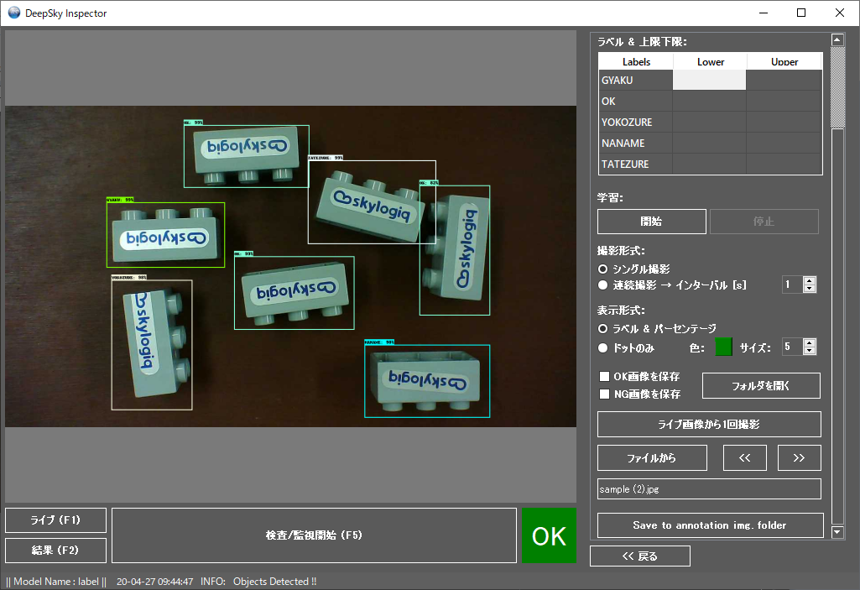Switch to ライブ (F1) view

pos(55,520)
